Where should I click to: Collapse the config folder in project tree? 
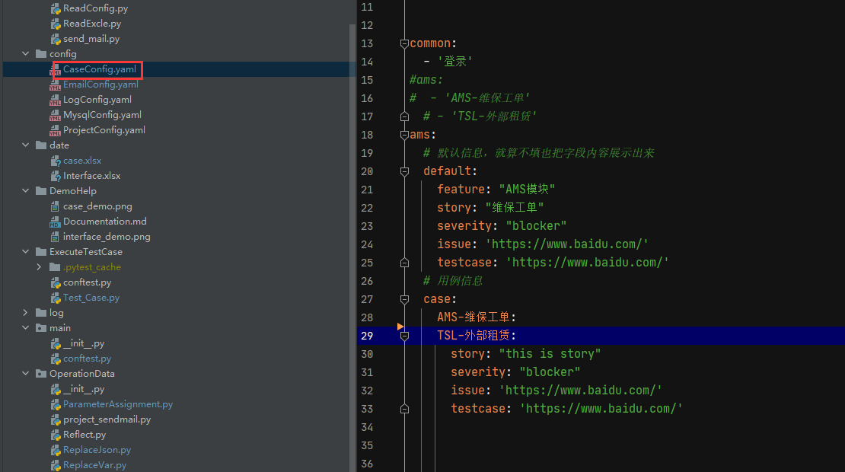point(25,54)
